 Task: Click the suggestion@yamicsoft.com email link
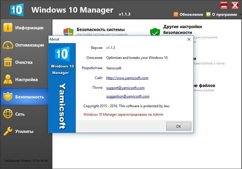(128, 96)
